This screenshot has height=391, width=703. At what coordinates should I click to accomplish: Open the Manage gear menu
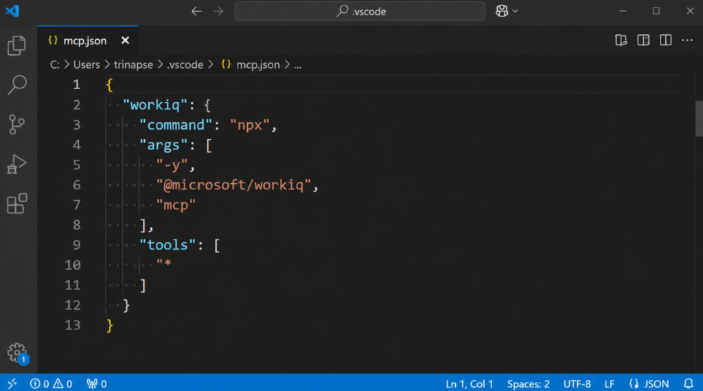pos(17,353)
